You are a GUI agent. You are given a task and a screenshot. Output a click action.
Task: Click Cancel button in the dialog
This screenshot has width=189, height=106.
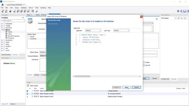[x=136, y=87]
